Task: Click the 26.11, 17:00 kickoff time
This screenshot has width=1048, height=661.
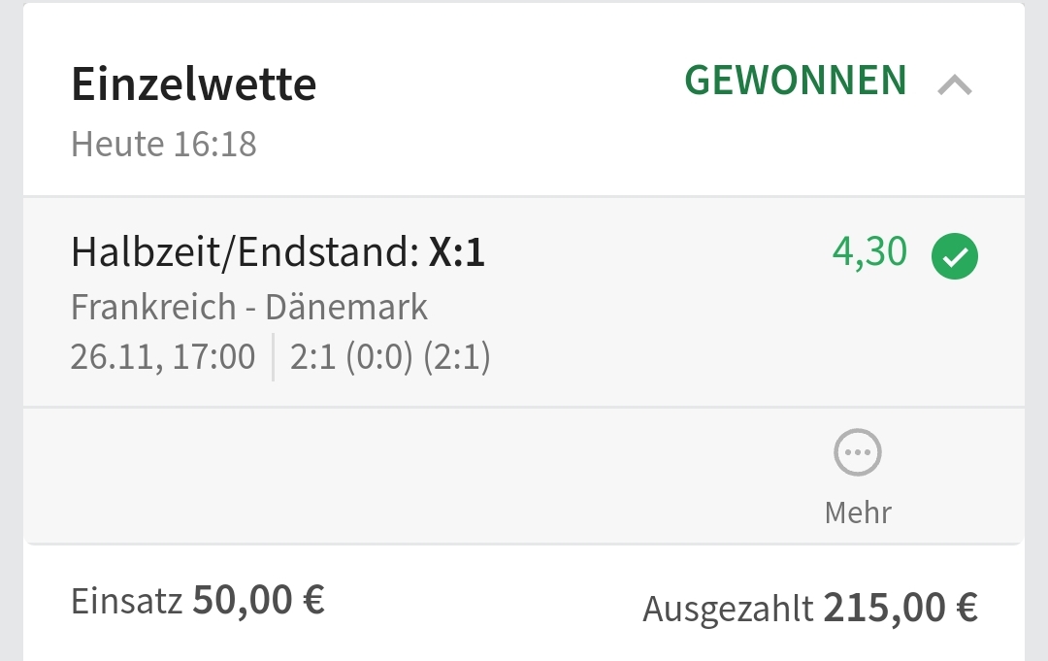Action: tap(162, 357)
